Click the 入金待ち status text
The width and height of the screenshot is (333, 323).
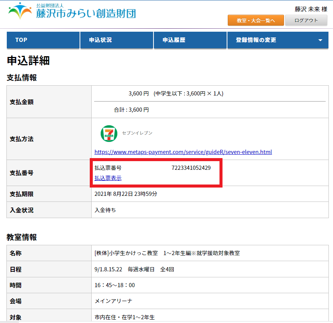105,210
